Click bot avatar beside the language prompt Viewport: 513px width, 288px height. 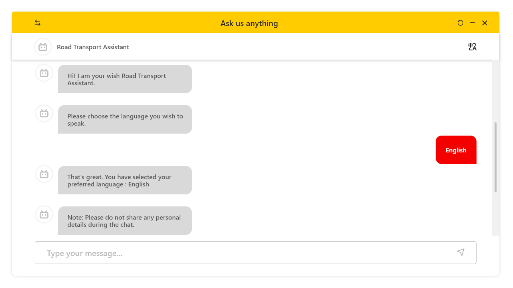pos(44,113)
